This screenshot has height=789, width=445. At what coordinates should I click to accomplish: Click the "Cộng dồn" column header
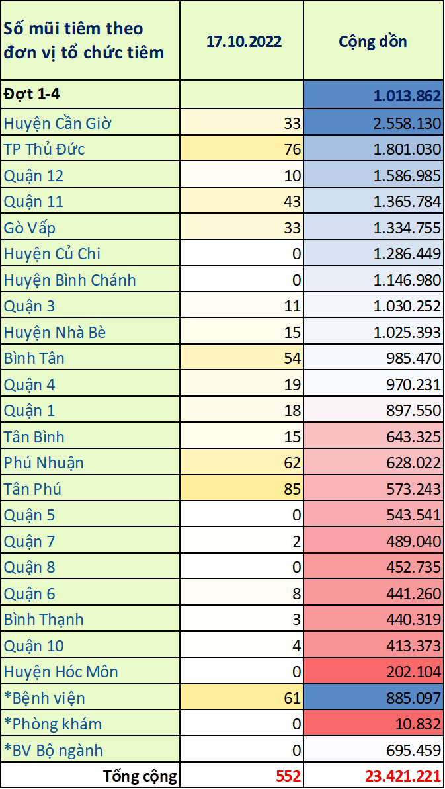(x=373, y=41)
